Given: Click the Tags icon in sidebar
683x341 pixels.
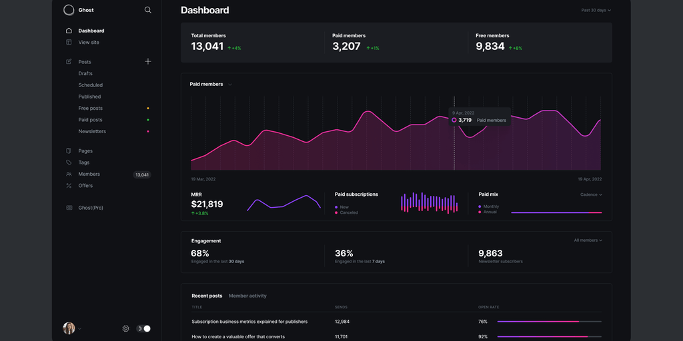Looking at the screenshot, I should coord(69,163).
